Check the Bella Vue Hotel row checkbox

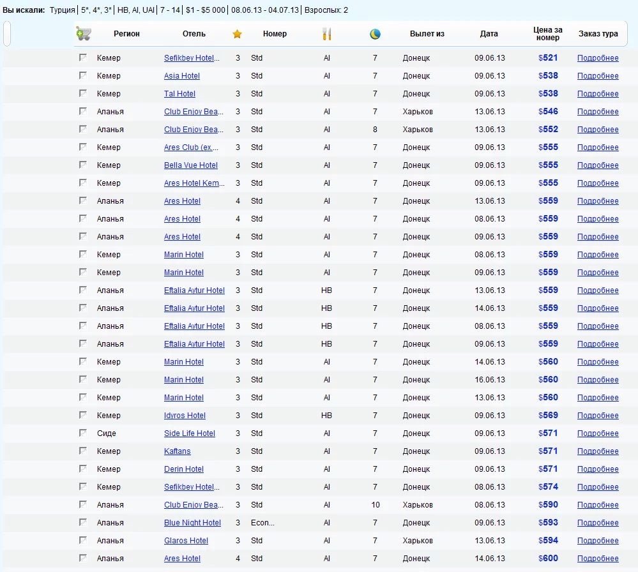pos(83,165)
